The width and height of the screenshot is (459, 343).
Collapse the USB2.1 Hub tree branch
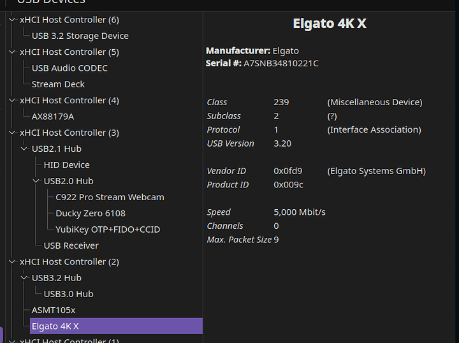coord(24,149)
